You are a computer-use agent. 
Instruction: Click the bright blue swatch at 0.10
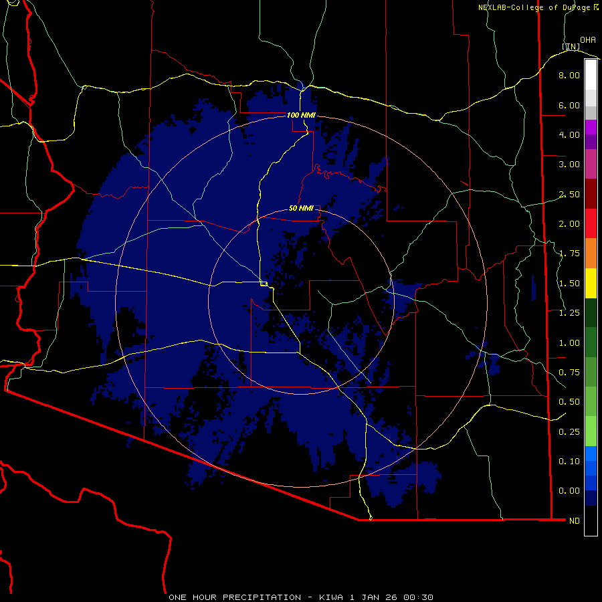coord(591,454)
